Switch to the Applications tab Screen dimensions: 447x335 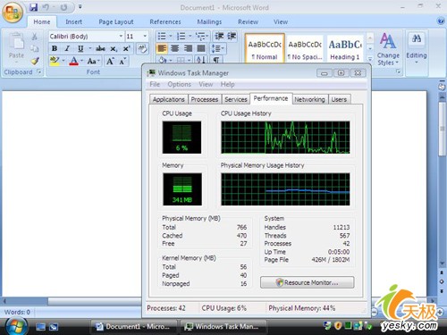(168, 99)
